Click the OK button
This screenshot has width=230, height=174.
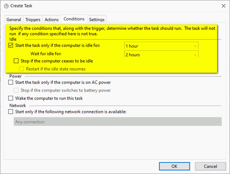pyautogui.click(x=174, y=166)
